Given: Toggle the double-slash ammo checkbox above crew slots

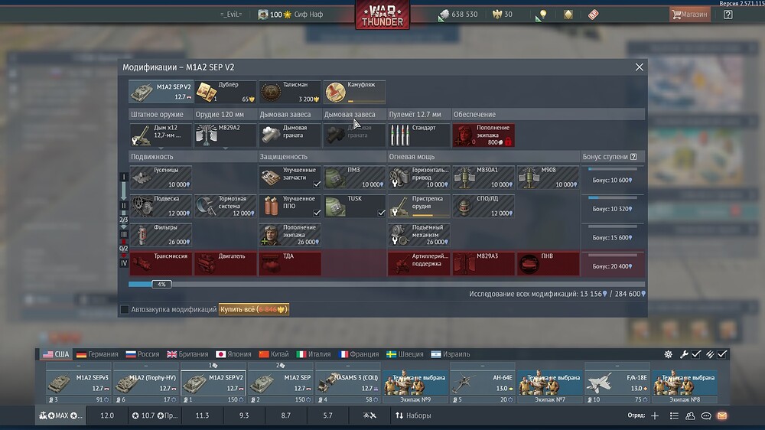Looking at the screenshot, I should tap(709, 354).
